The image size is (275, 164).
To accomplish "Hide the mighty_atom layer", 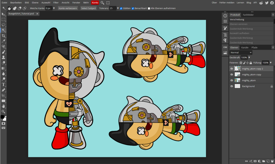I will click(x=231, y=80).
